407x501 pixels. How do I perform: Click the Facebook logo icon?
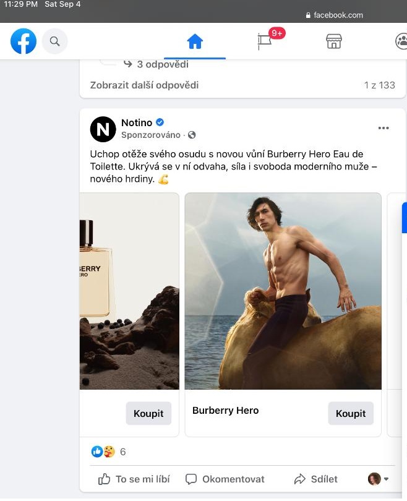[24, 41]
